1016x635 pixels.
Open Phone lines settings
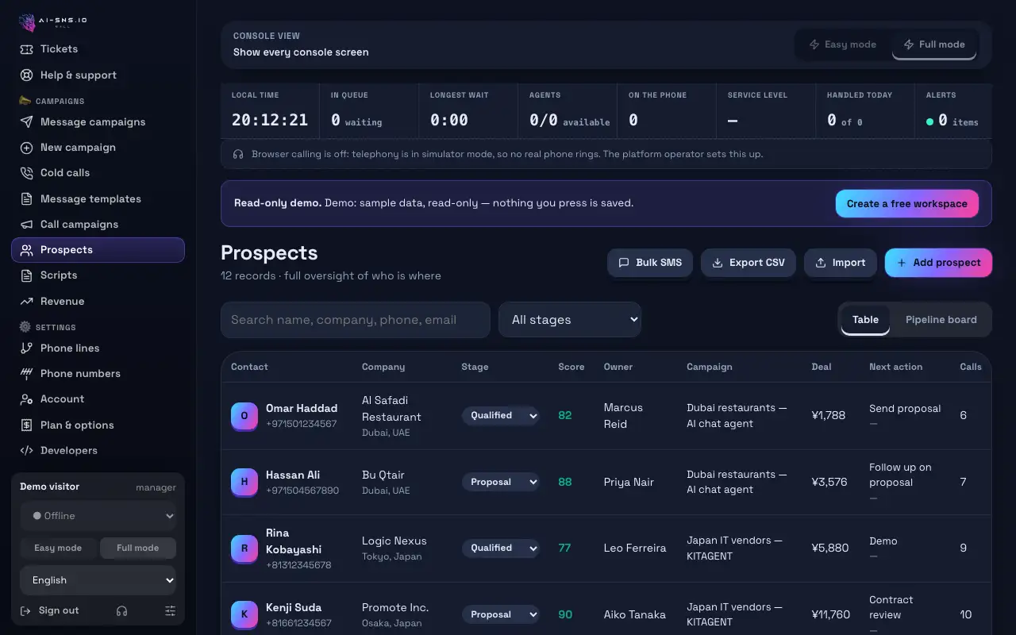coord(98,348)
